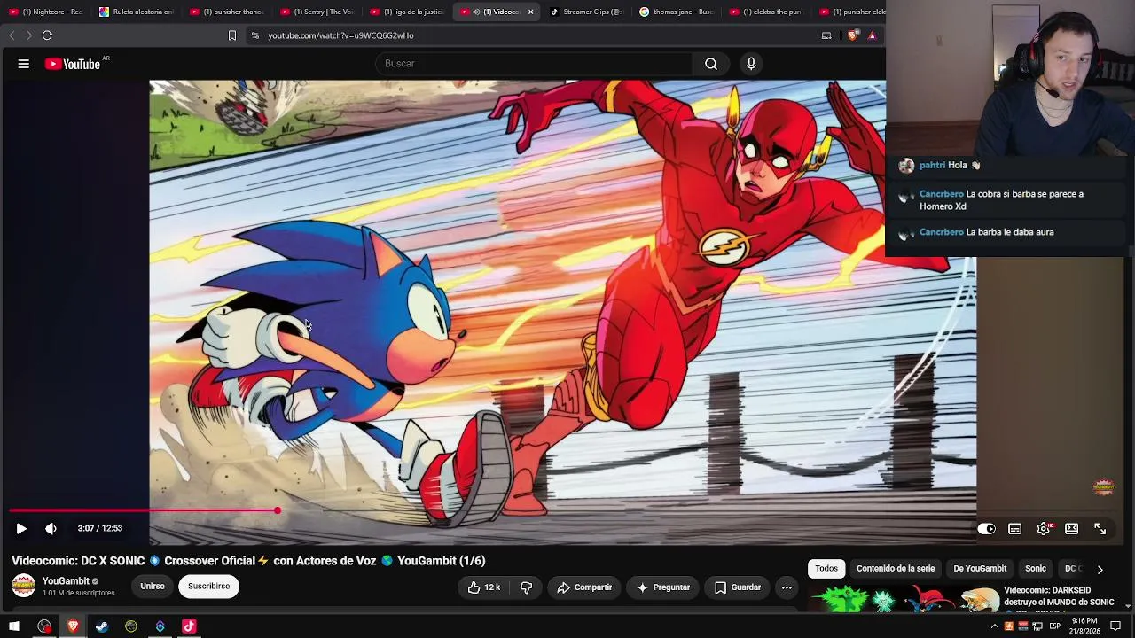Dislike the video

pos(526,587)
